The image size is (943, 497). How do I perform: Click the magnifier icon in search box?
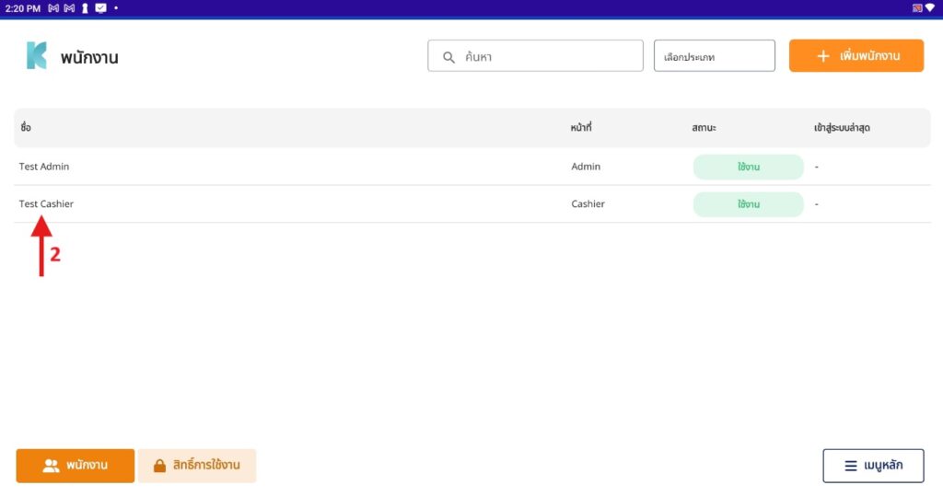tap(449, 57)
